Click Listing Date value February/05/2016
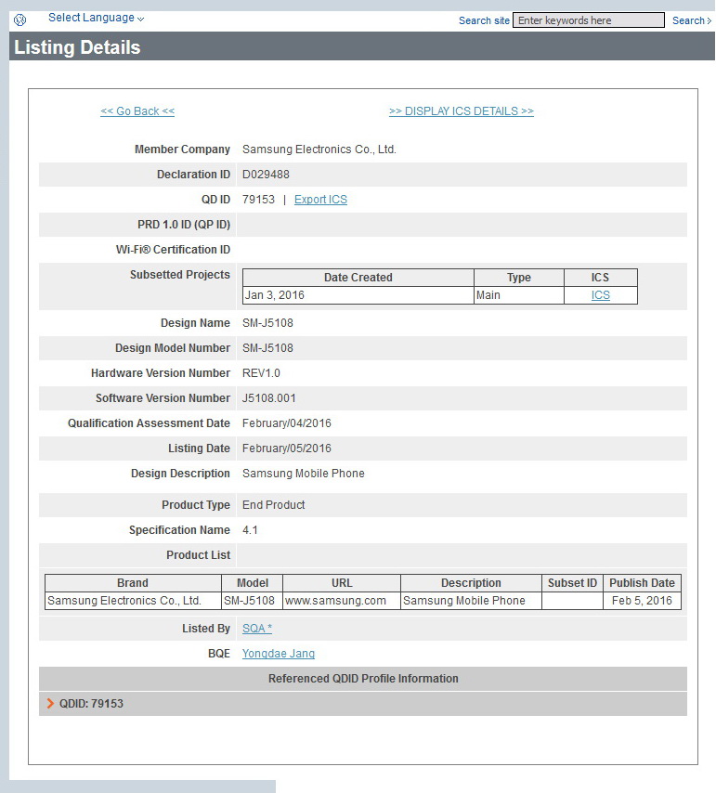Image resolution: width=716 pixels, height=793 pixels. (x=287, y=448)
